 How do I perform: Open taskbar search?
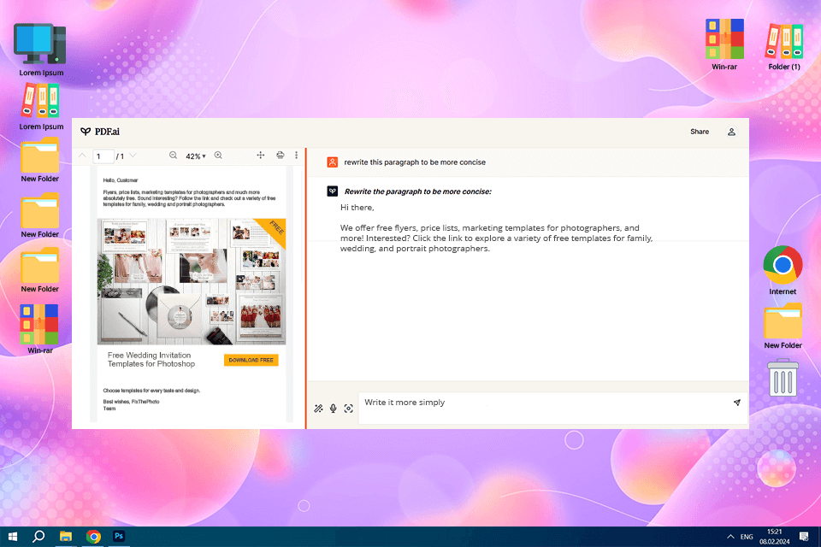click(38, 537)
